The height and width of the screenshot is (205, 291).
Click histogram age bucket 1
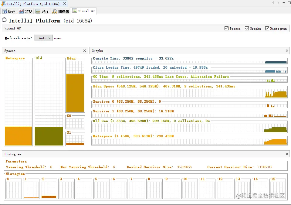[31, 190]
